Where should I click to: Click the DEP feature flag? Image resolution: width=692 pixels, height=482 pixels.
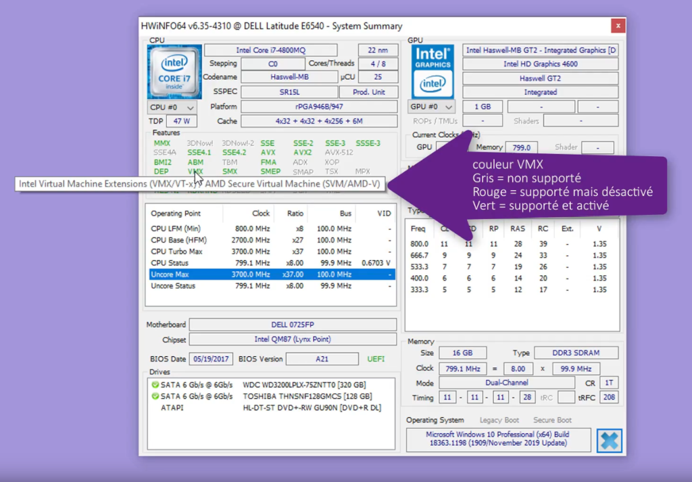[161, 171]
